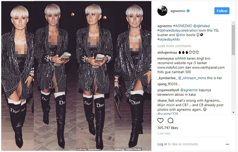Open commenter aishajeninaa's profile
The width and height of the screenshot is (238, 152).
[x=167, y=53]
